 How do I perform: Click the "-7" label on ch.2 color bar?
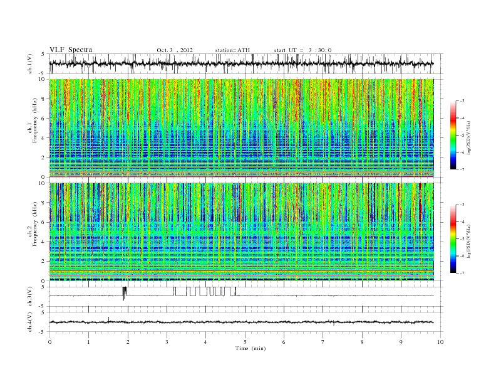coord(462,273)
